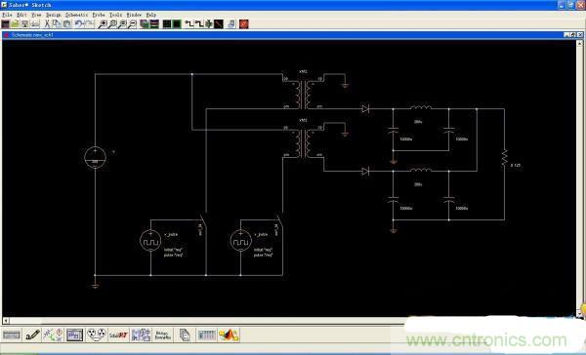Select the DC voltage source symbol
Image resolution: width=586 pixels, height=355 pixels.
point(95,157)
